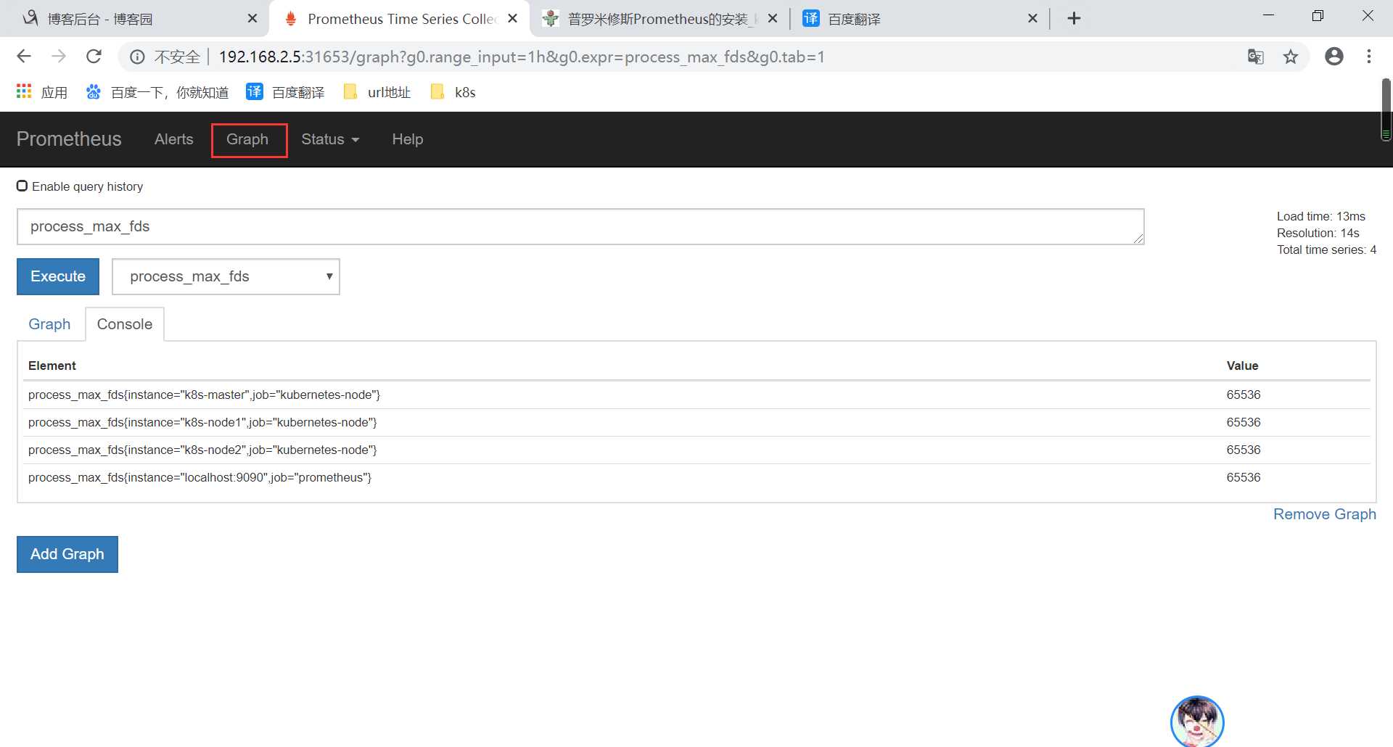The image size is (1393, 747).
Task: Open 百度一下 bookmark
Action: pyautogui.click(x=157, y=92)
